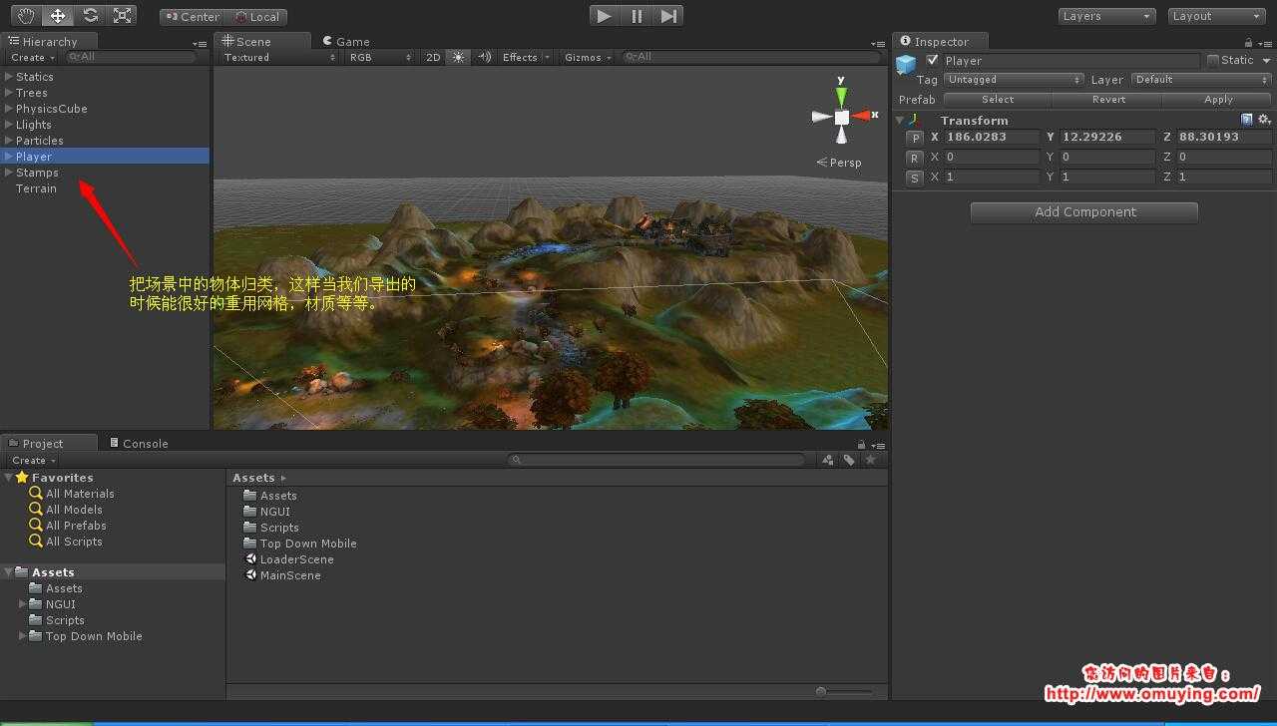Open the Transform help book icon
The width and height of the screenshot is (1277, 726).
click(1247, 119)
